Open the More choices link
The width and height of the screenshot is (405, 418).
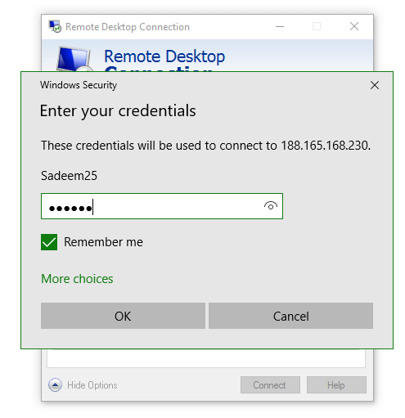pos(77,279)
